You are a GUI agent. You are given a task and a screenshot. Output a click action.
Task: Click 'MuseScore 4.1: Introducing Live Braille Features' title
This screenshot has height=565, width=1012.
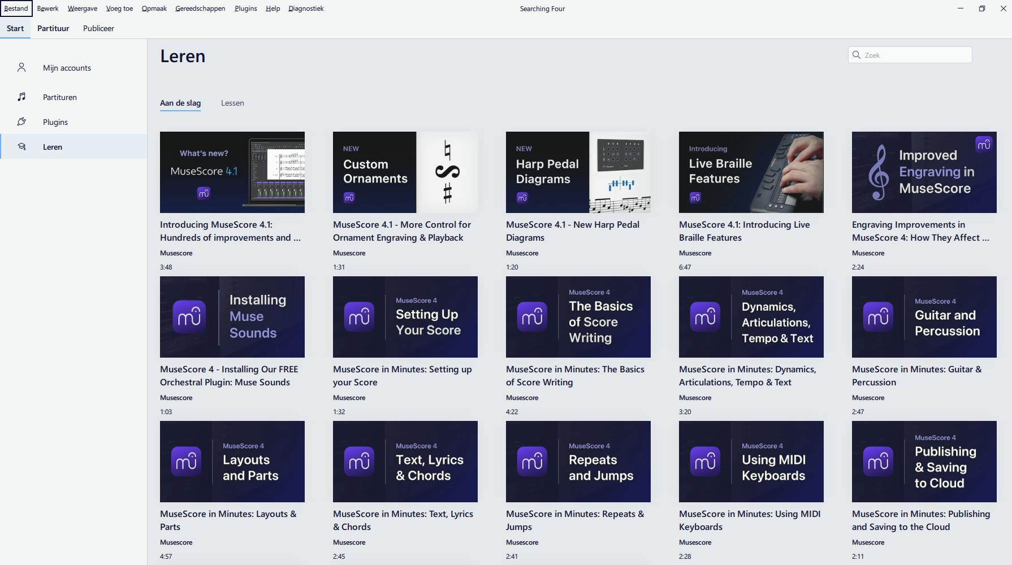coord(744,231)
